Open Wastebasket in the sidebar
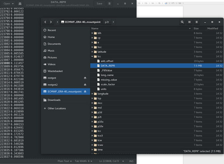 66,71
